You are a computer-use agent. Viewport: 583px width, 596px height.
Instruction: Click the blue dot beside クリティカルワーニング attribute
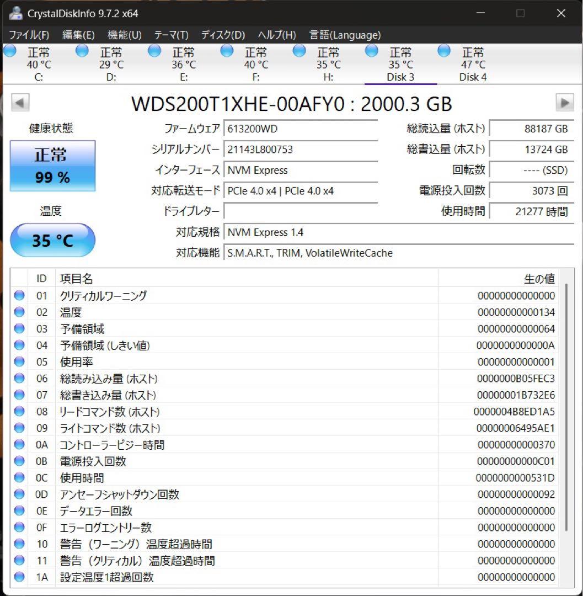(x=19, y=295)
